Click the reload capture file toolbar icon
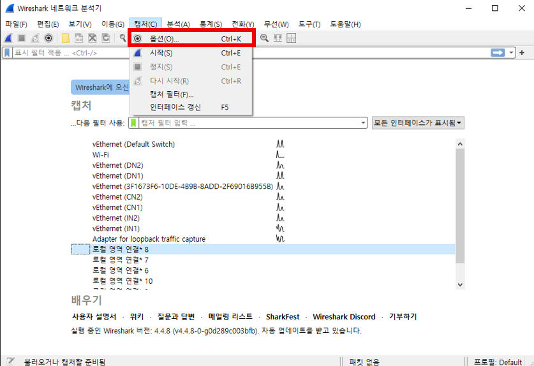 click(106, 38)
